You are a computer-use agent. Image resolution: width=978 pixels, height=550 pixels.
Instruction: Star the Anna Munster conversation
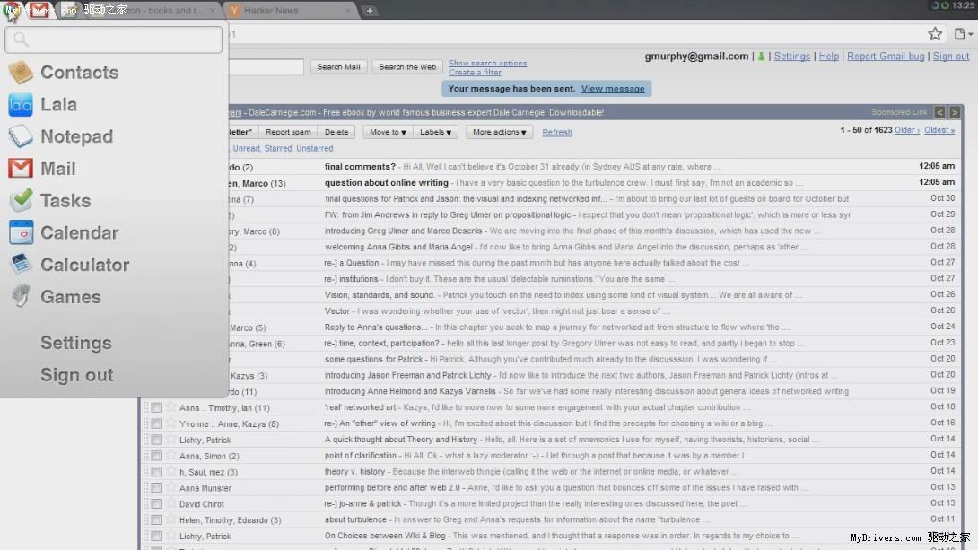pyautogui.click(x=170, y=487)
